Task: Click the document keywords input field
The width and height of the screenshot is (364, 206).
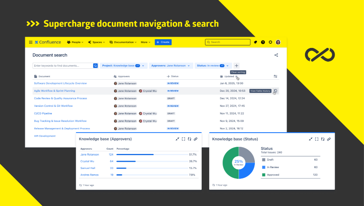Action: click(63, 66)
